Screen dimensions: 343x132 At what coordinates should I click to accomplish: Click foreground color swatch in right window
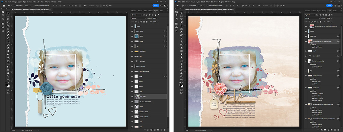180,85
